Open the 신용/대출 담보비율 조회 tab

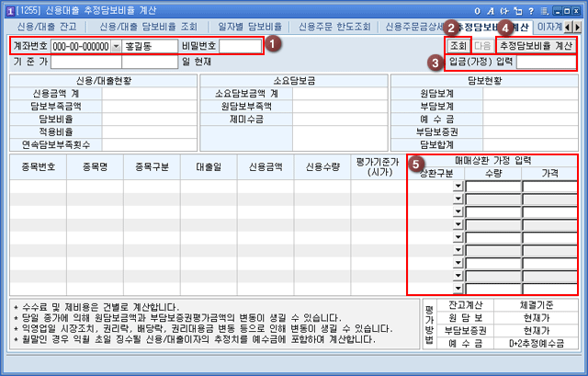click(148, 27)
